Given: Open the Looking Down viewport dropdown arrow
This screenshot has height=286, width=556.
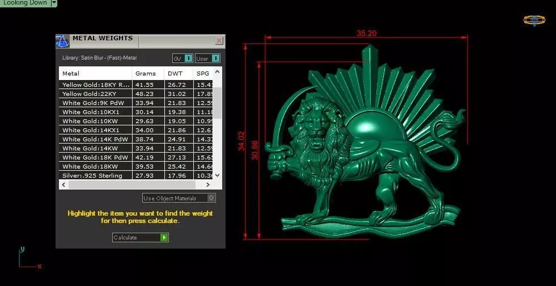Looking at the screenshot, I should (x=53, y=3).
